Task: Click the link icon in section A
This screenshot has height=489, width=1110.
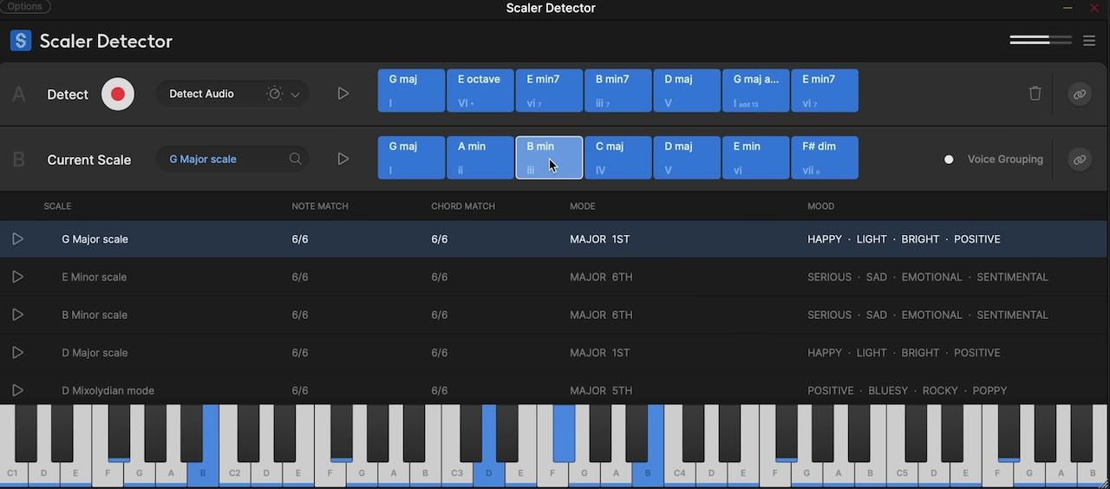Action: pyautogui.click(x=1079, y=94)
